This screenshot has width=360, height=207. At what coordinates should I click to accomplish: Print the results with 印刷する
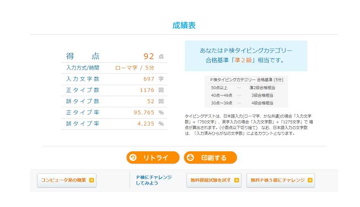pos(210,157)
